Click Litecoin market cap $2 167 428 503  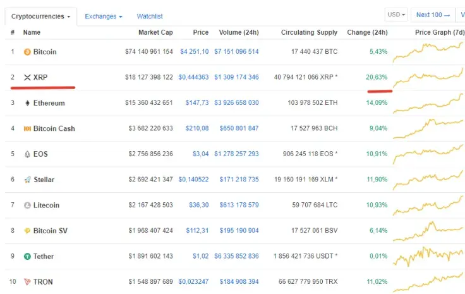[150, 205]
